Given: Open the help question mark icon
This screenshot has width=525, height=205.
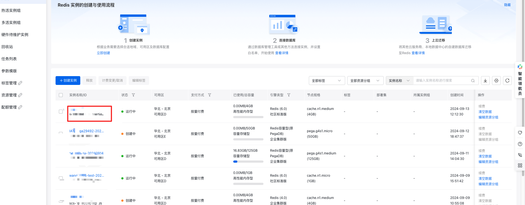Looking at the screenshot, I should pos(520,144).
